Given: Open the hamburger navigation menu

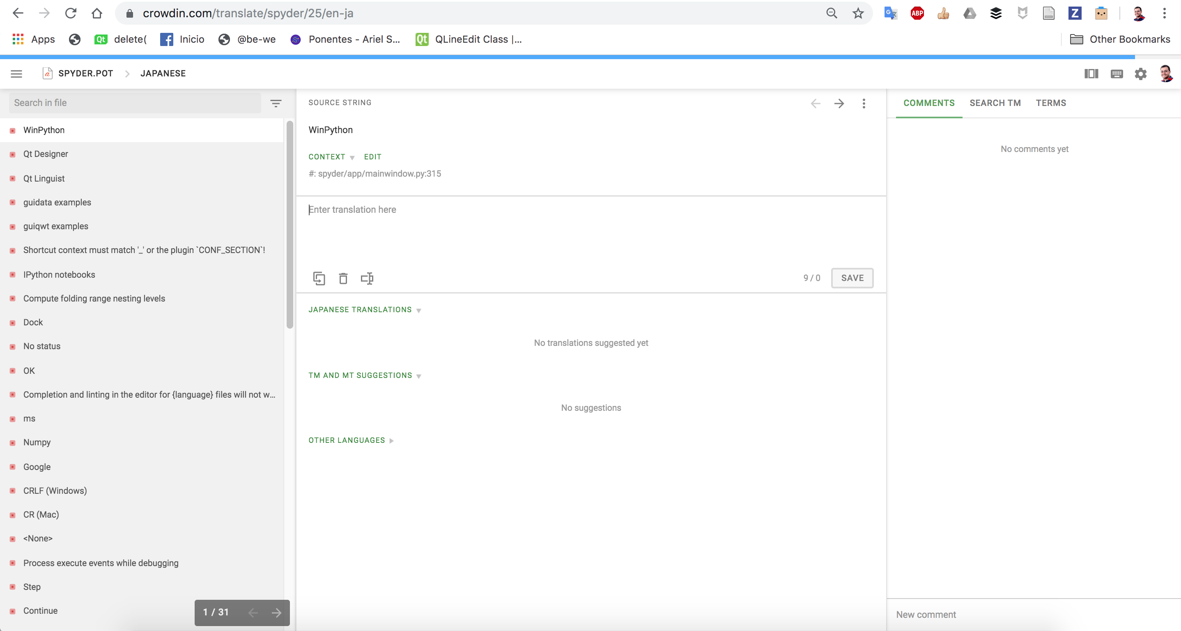Looking at the screenshot, I should click(16, 74).
